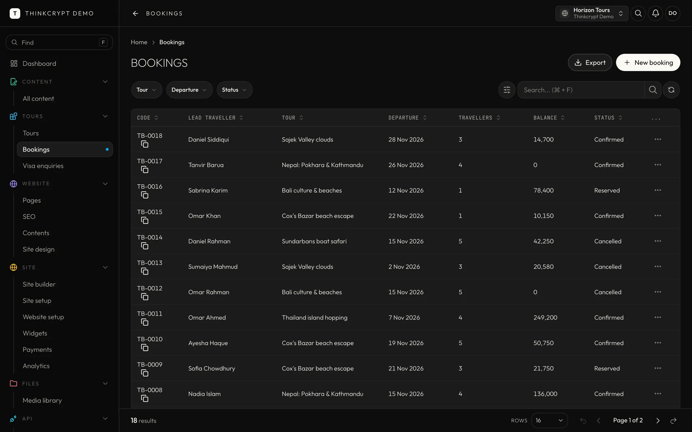This screenshot has width=692, height=432.
Task: Navigate to Dashboard in sidebar
Action: pos(39,63)
